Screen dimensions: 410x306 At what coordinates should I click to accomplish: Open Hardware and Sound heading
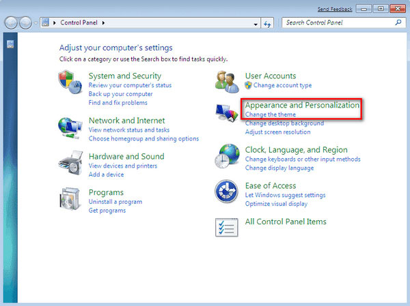click(x=126, y=157)
